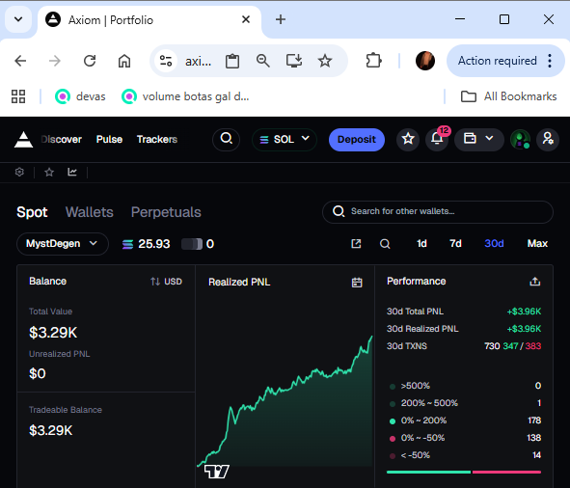Switch to the Wallets tab
Viewport: 570px width, 488px height.
click(90, 212)
